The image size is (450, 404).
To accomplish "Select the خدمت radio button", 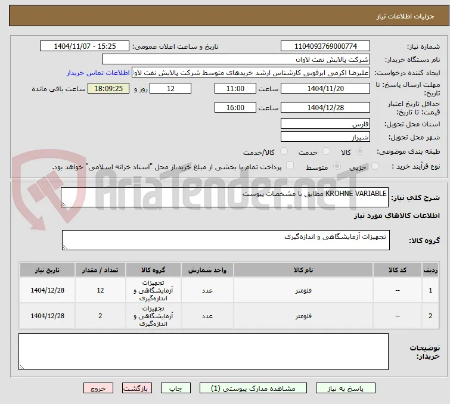I will click(326, 151).
